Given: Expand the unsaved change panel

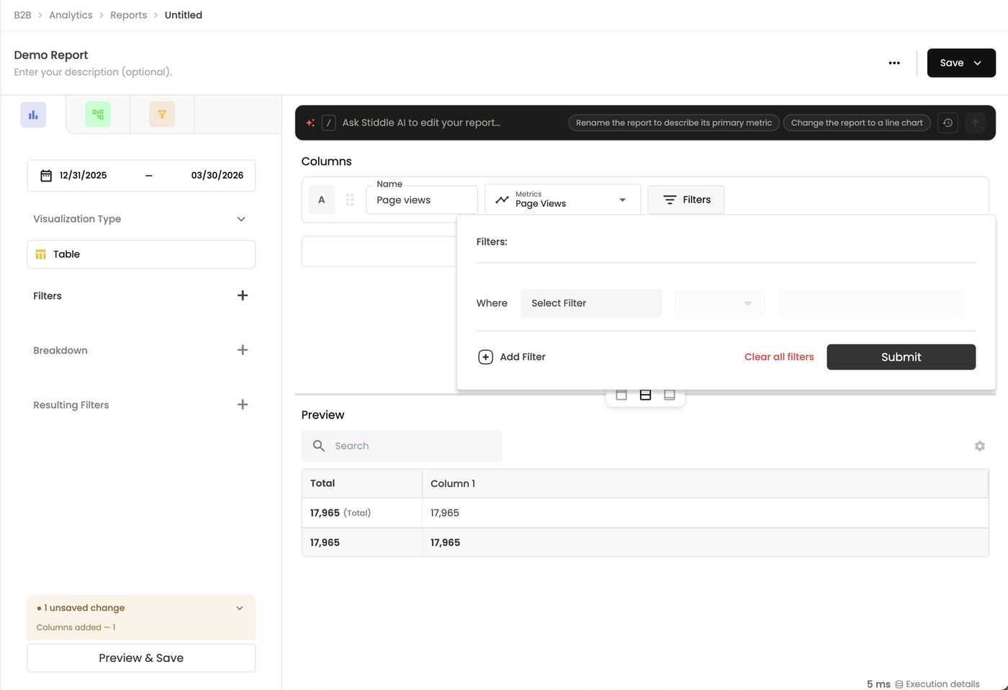Looking at the screenshot, I should point(240,609).
